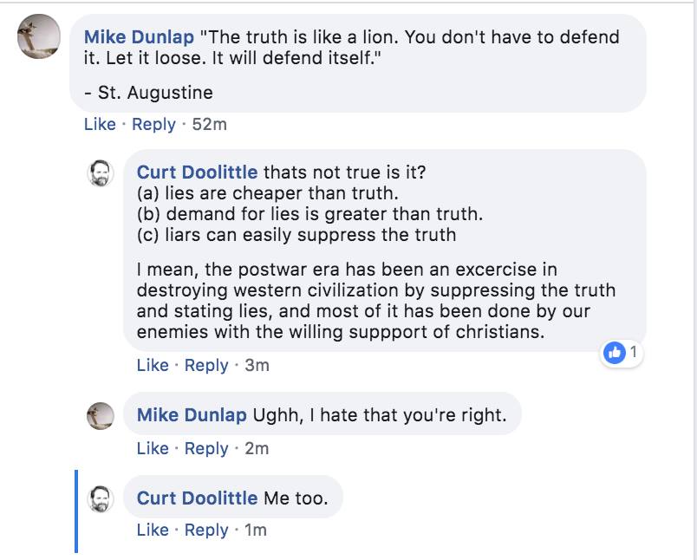
Task: Open the 3m timestamp link
Action: point(257,365)
